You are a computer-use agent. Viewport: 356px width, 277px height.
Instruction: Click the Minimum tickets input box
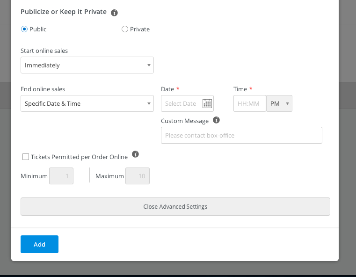(x=61, y=176)
